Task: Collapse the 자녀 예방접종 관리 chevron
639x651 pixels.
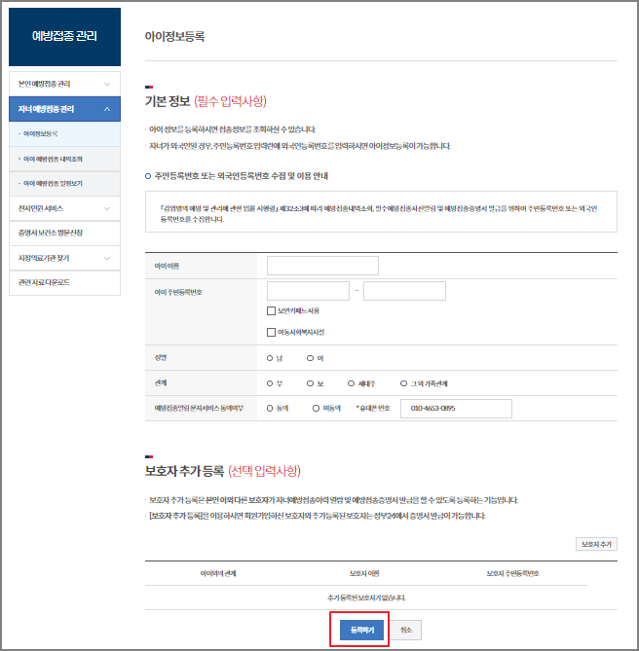Action: pyautogui.click(x=107, y=109)
